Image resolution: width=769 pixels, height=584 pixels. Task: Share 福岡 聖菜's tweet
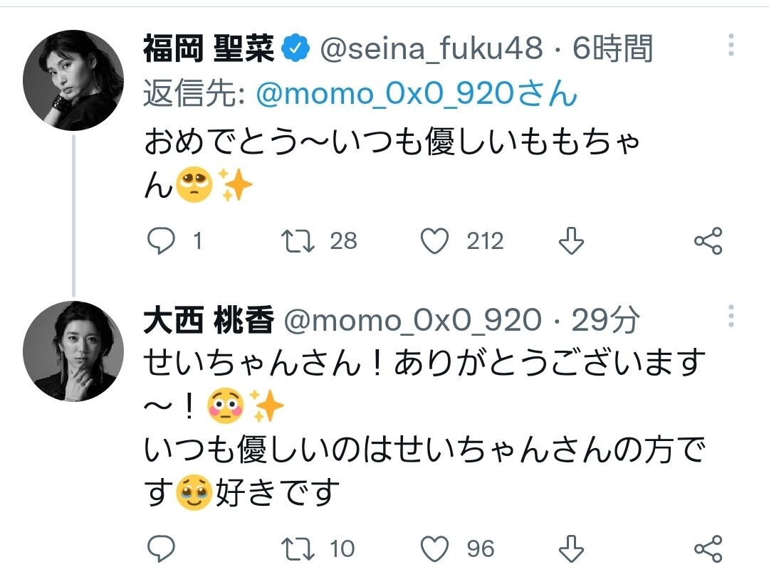(708, 242)
